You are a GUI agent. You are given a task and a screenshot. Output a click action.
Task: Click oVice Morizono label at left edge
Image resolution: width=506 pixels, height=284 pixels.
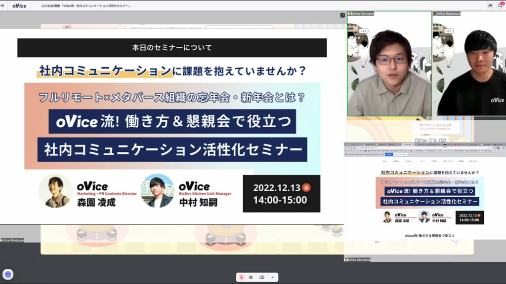(12, 240)
